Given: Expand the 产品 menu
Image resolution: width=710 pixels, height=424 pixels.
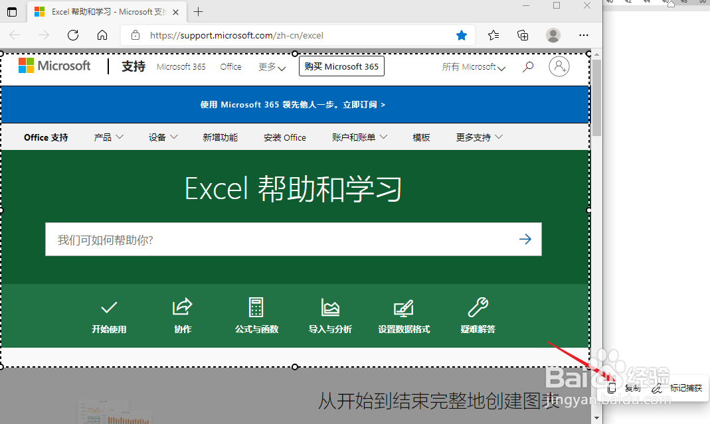Looking at the screenshot, I should coord(109,137).
